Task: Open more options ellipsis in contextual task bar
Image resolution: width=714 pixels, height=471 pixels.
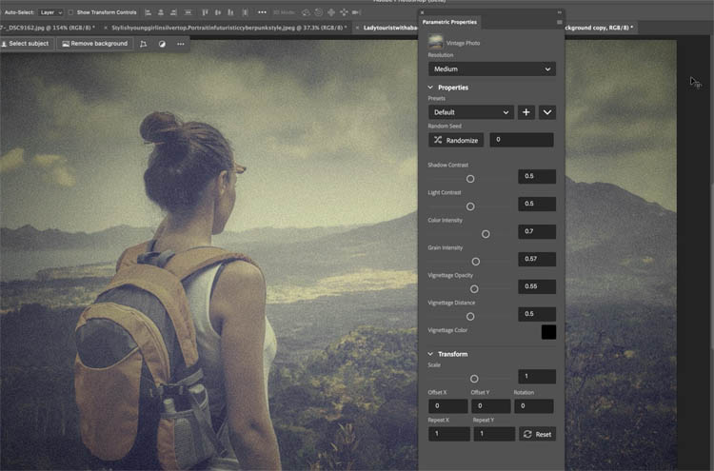Action: (181, 44)
